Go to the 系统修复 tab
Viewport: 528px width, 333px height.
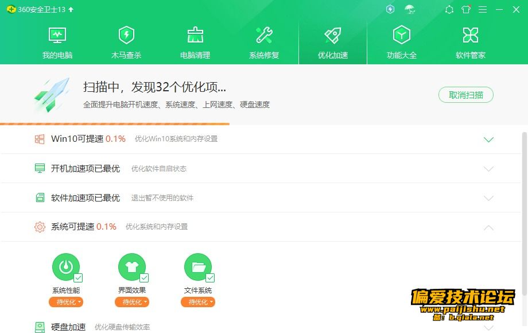pos(264,42)
